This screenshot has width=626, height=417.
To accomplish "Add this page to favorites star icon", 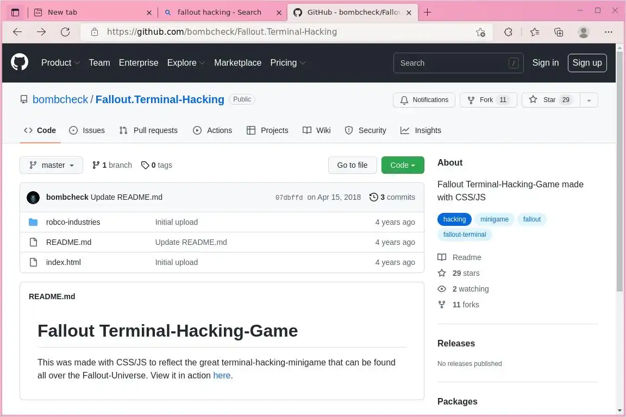I will pos(481,32).
